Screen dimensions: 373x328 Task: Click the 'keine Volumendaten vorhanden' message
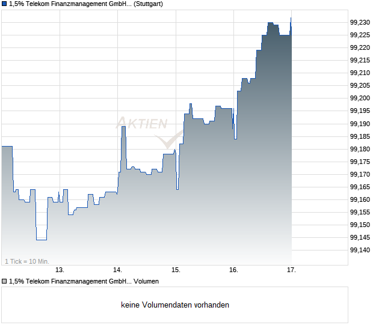point(175,305)
